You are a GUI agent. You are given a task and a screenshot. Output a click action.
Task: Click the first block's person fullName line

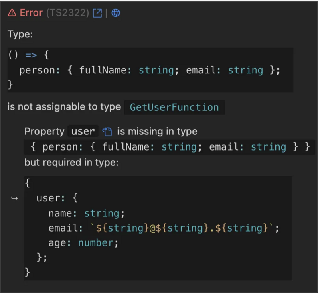click(150, 70)
